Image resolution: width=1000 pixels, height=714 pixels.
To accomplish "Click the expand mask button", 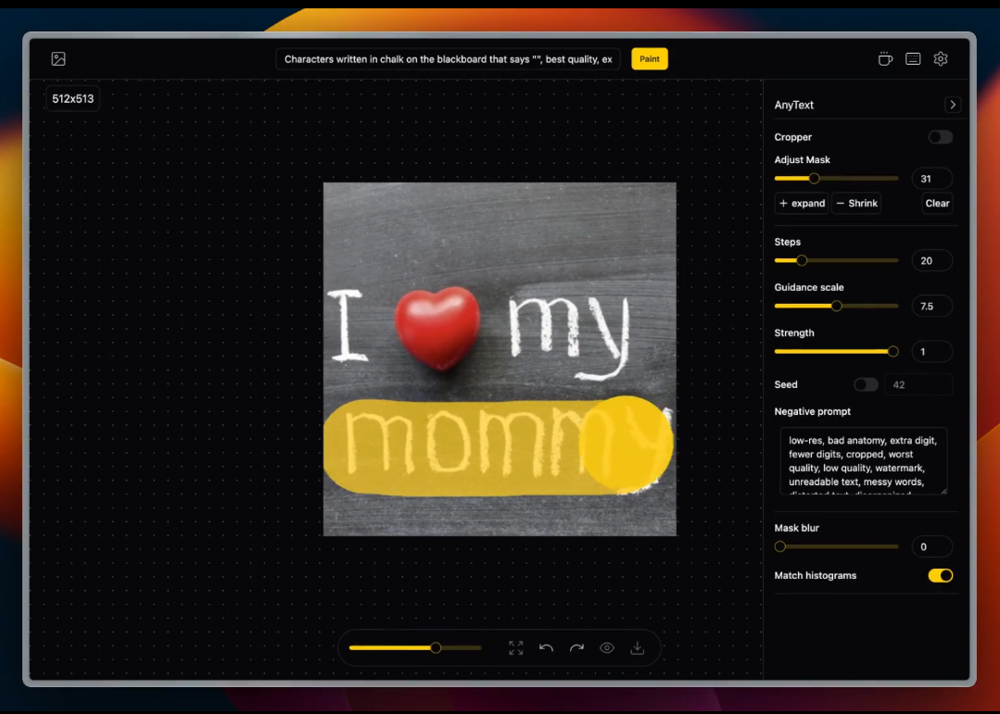I will (x=802, y=204).
